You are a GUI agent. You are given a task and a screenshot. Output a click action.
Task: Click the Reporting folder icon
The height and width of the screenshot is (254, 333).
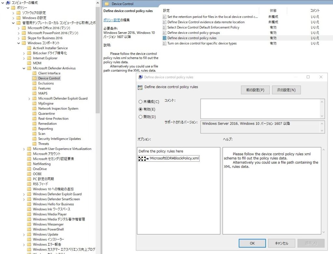(x=34, y=128)
